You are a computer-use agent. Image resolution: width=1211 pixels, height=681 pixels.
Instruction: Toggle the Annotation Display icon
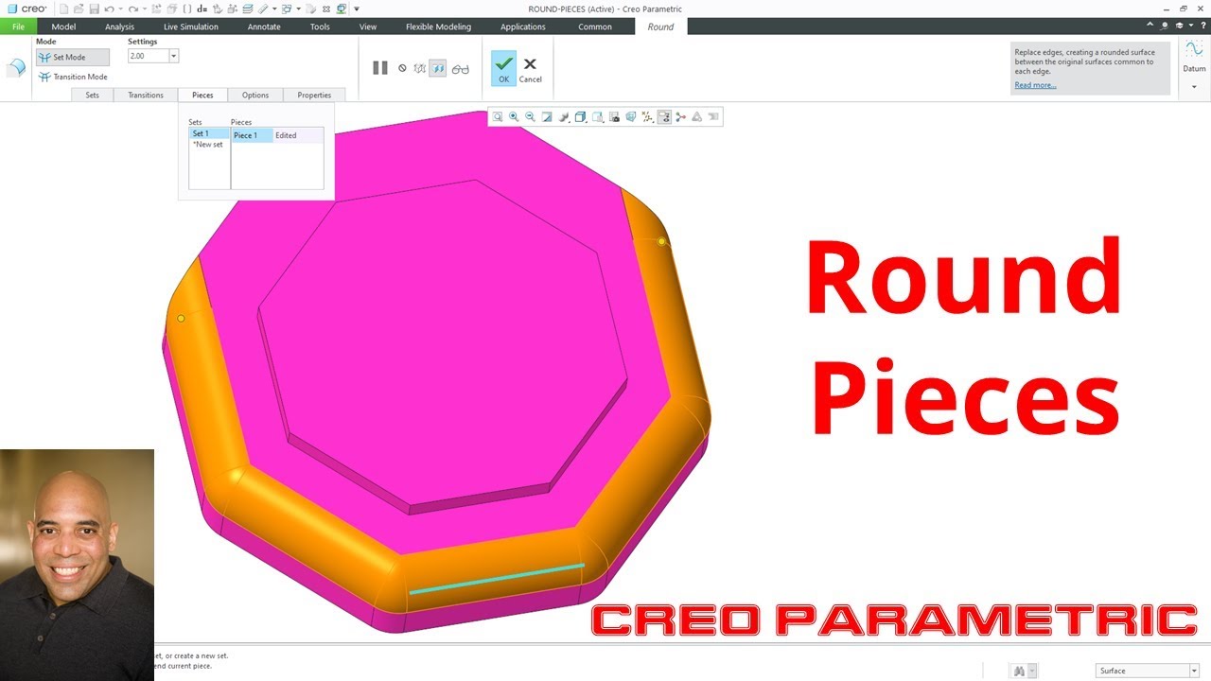pos(664,117)
